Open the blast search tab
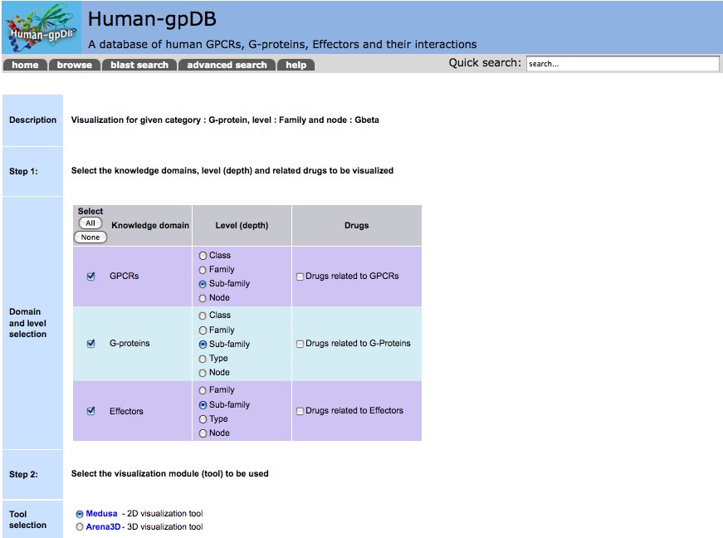The image size is (723, 538). click(139, 65)
